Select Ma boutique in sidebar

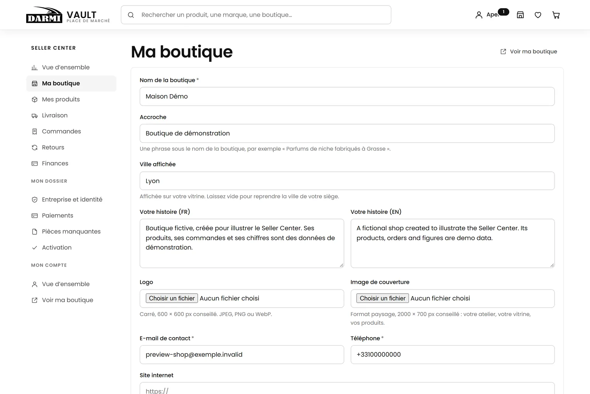point(71,83)
